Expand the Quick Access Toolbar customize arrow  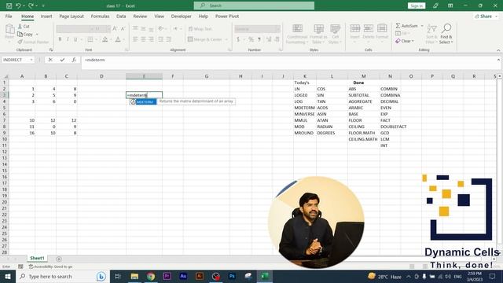43,6
